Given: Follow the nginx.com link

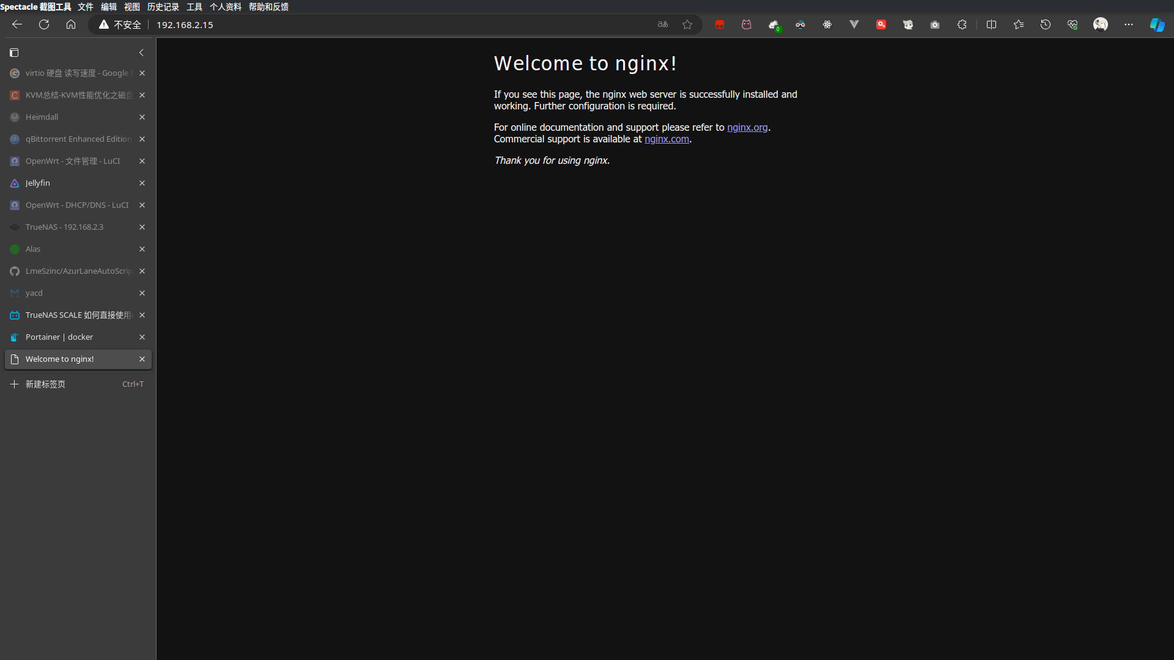Looking at the screenshot, I should click(666, 139).
